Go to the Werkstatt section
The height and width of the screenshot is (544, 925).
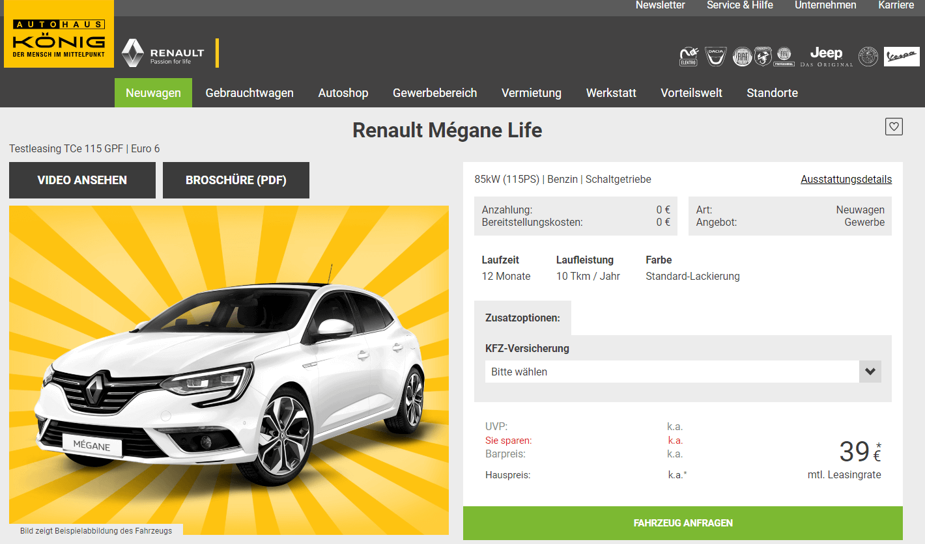611,93
